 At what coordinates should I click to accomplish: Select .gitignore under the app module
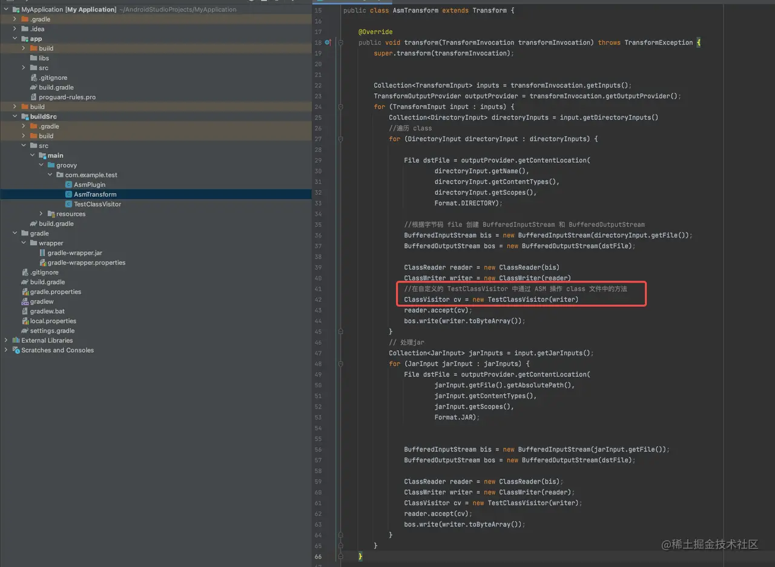[53, 77]
